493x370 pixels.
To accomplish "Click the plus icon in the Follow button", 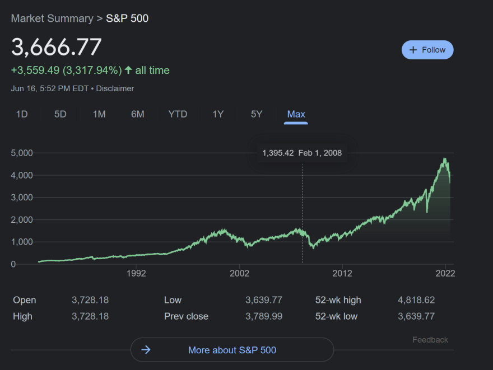I will point(413,50).
